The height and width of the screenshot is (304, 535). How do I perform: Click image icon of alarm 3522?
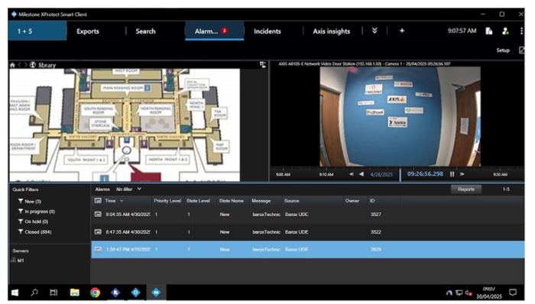[98, 232]
